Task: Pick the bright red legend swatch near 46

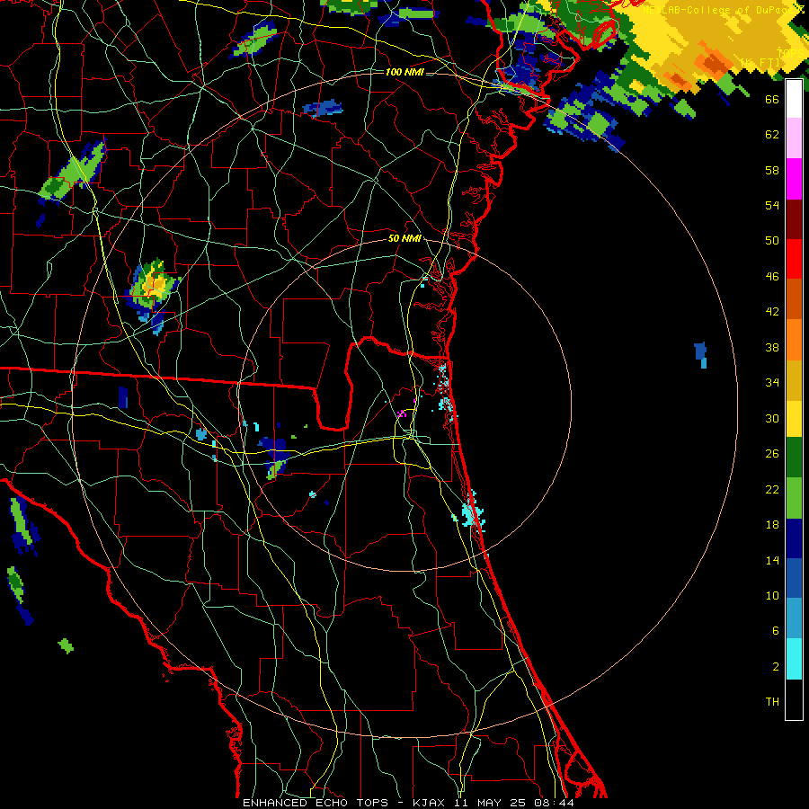Action: [794, 259]
